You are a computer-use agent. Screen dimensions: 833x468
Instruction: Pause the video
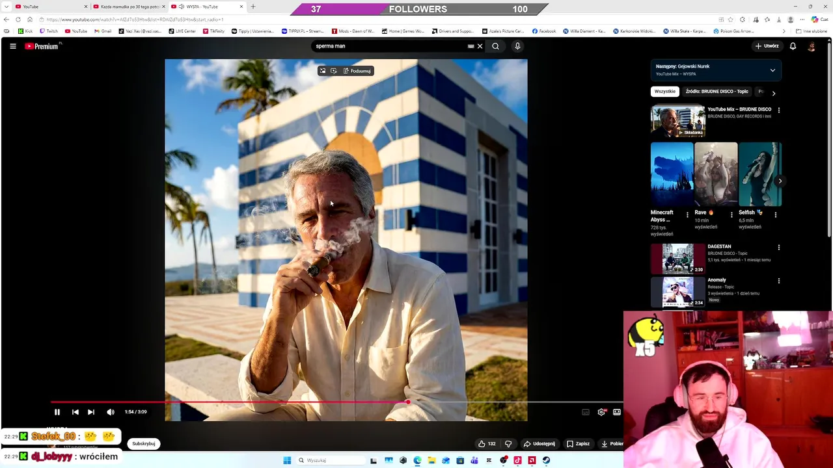(57, 412)
